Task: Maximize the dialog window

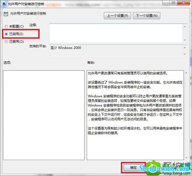Action: [x=173, y=3]
